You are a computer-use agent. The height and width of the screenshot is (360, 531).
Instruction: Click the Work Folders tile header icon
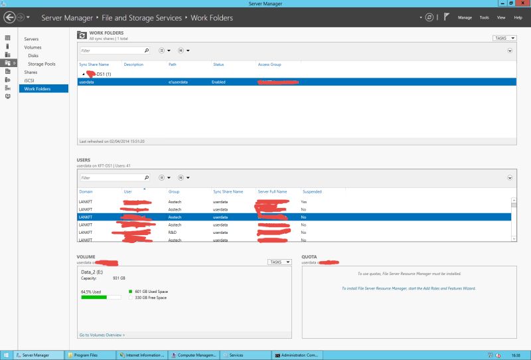(x=82, y=35)
